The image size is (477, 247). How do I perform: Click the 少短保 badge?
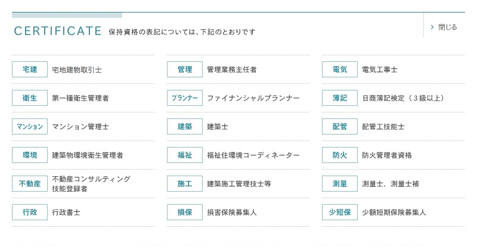click(340, 212)
